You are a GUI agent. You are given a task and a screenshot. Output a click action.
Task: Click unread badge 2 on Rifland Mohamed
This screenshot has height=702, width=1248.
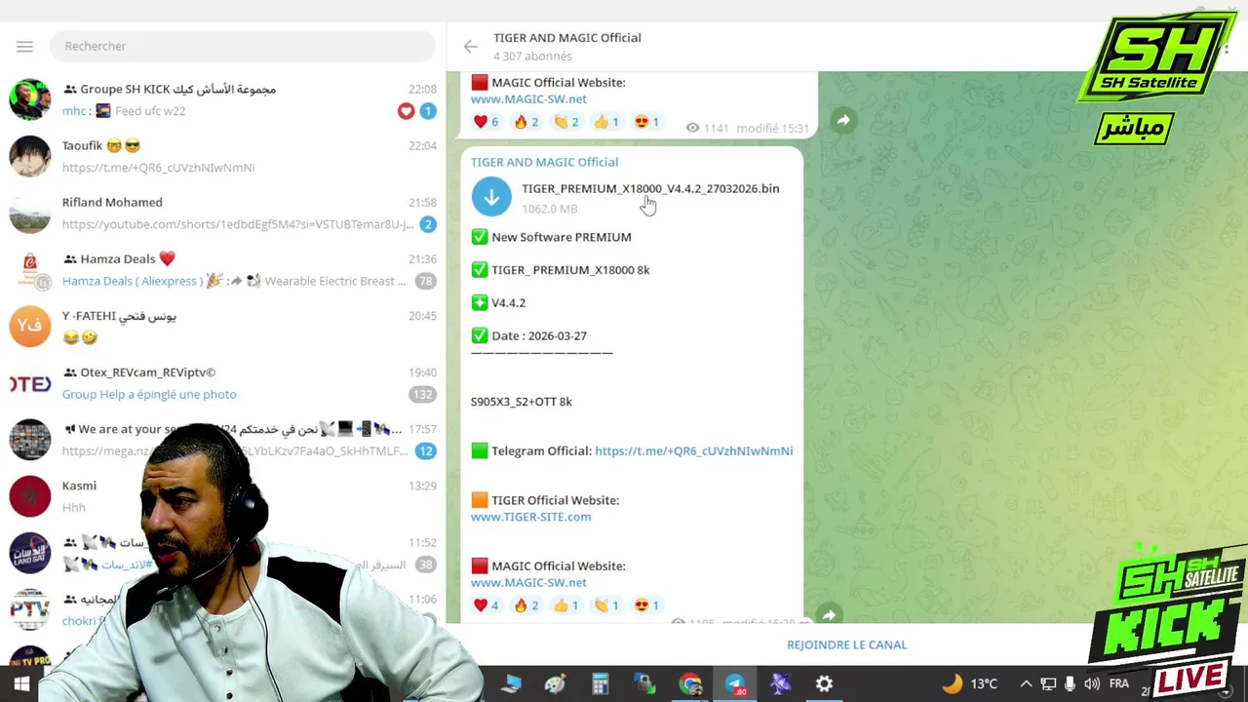point(427,224)
